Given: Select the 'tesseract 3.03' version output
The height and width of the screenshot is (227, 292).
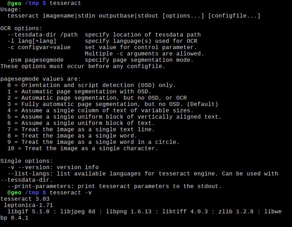Looking at the screenshot, I should [25, 199].
